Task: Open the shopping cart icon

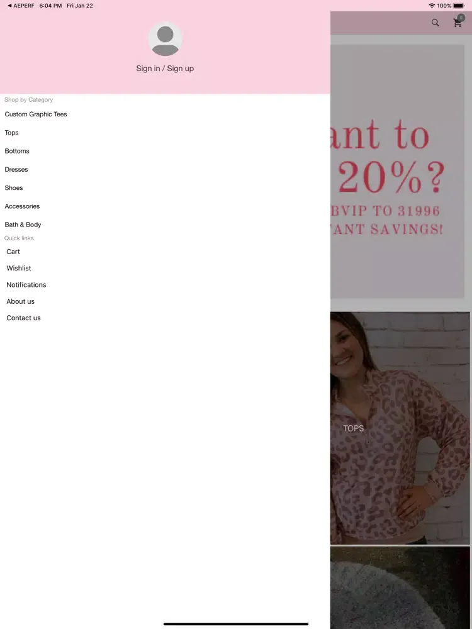Action: point(458,23)
